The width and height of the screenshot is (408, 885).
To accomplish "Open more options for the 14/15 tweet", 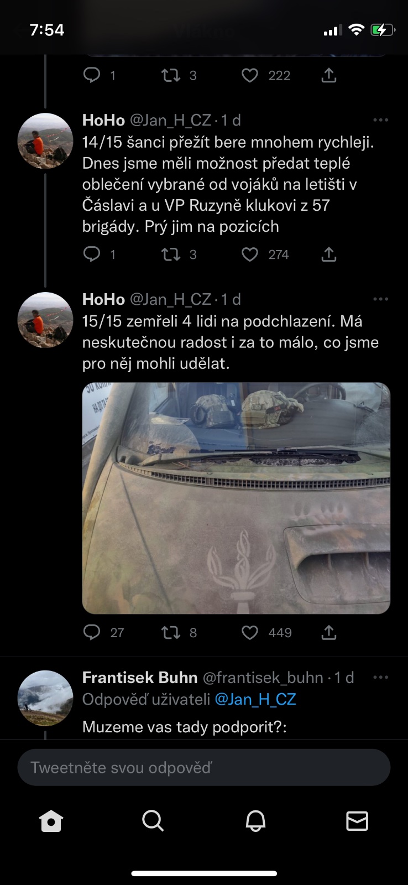I will [381, 120].
